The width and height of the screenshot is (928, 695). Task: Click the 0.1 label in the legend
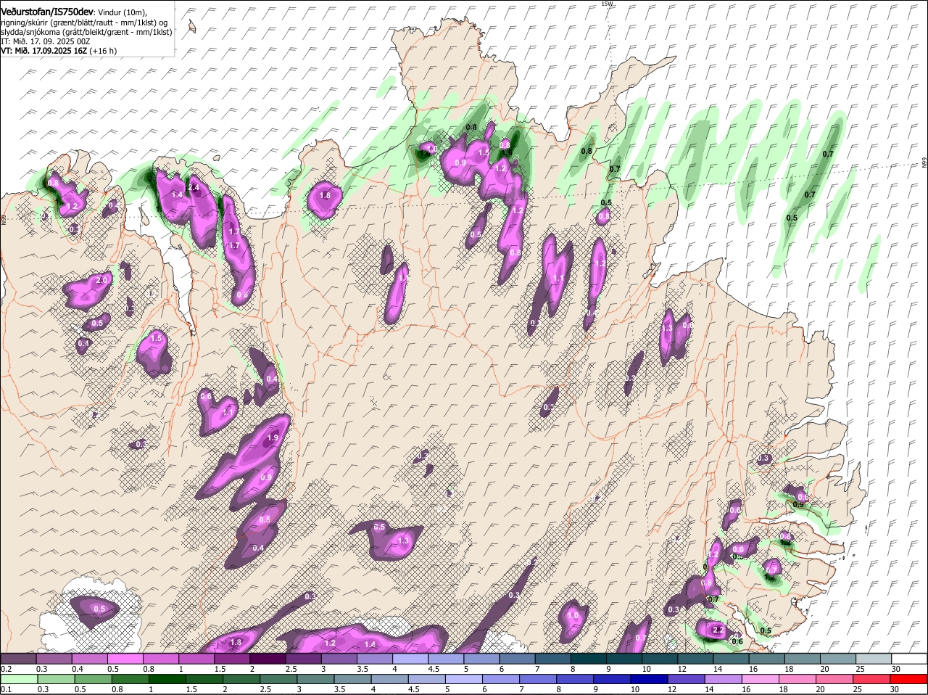pos(6,689)
